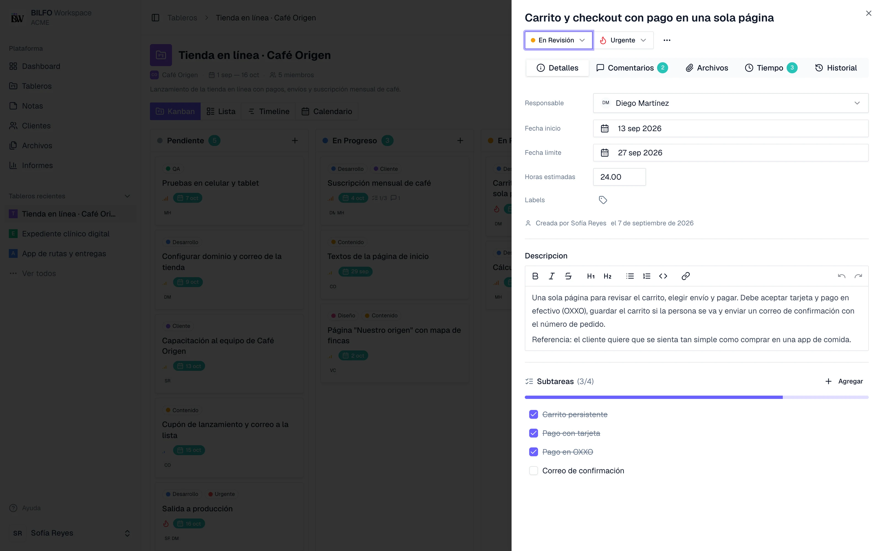This screenshot has width=882, height=551.
Task: Go to Tableros breadcrumb link
Action: coord(182,17)
